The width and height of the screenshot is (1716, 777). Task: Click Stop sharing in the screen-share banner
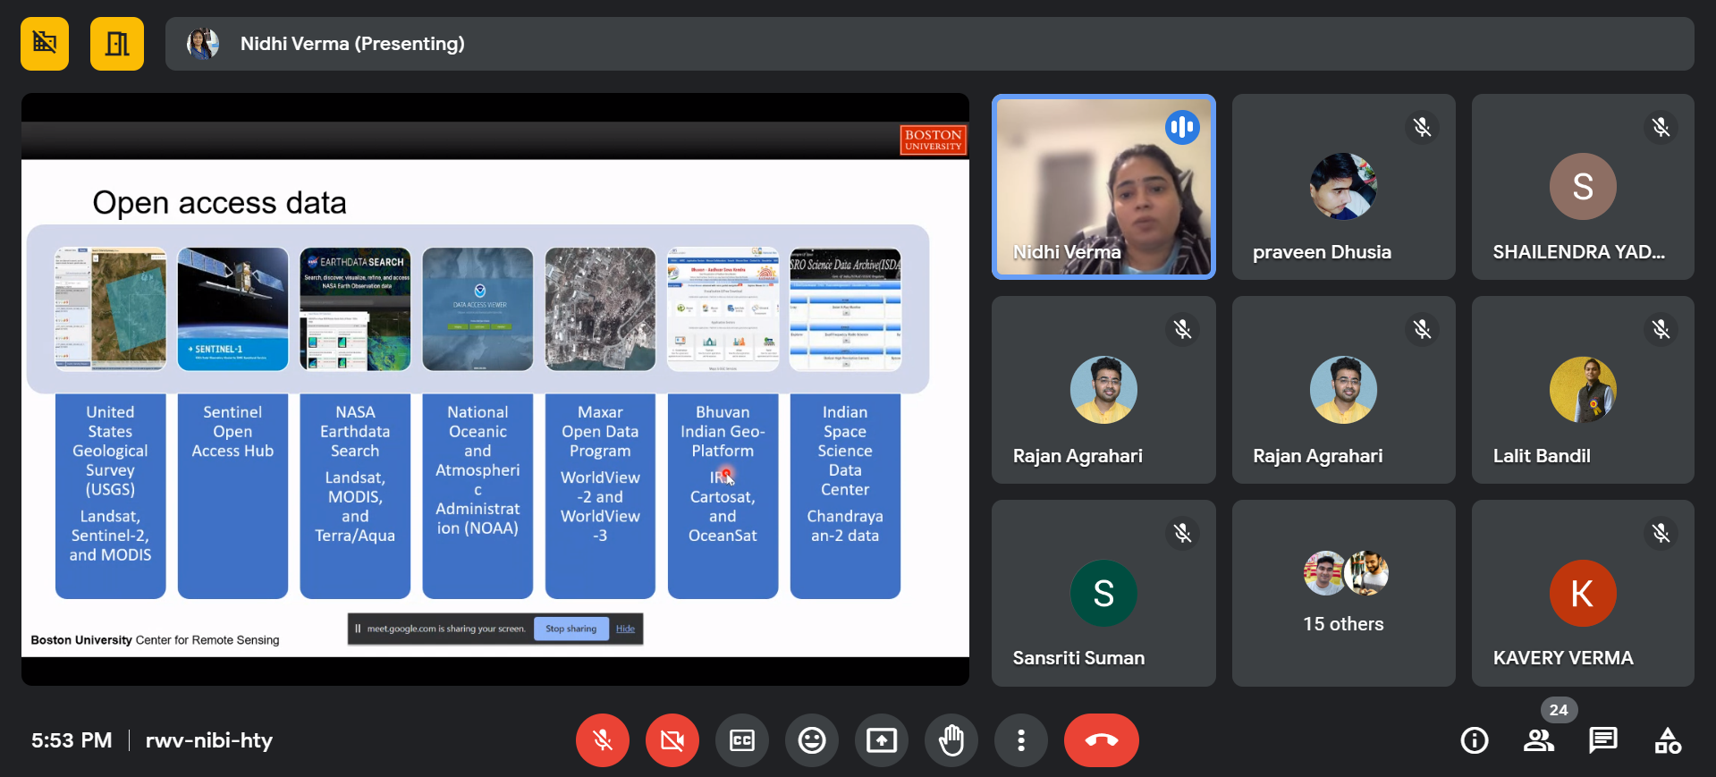coord(571,629)
